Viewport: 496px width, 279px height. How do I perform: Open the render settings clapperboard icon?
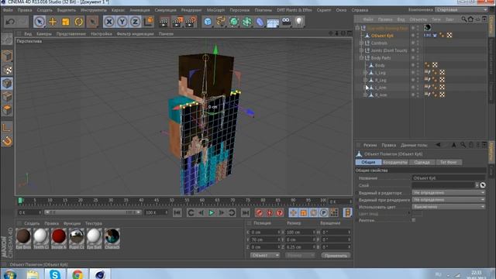pos(191,22)
